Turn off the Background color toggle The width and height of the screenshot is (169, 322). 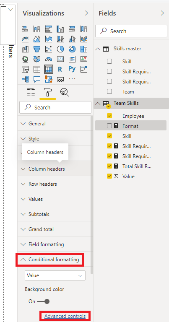click(43, 301)
